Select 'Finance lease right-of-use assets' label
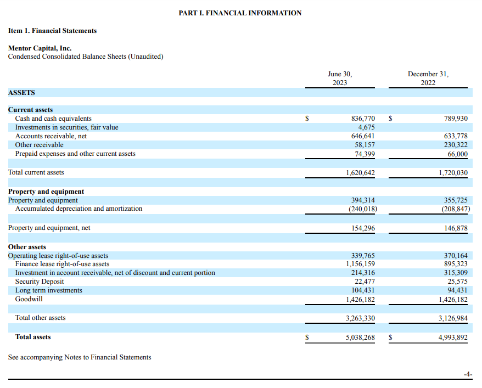This screenshot has height=388, width=482. 62,264
